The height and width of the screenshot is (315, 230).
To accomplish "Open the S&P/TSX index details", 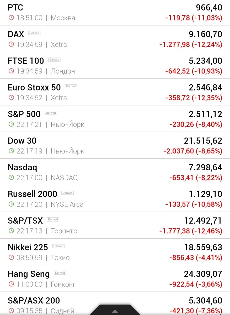I will tap(115, 225).
